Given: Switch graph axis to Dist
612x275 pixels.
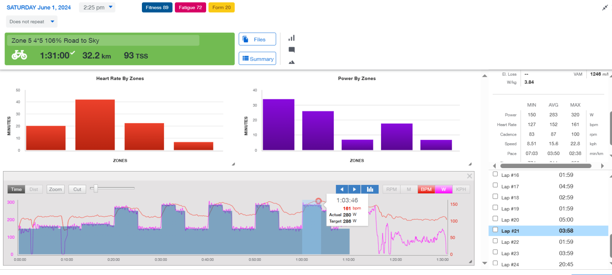Looking at the screenshot, I should click(34, 189).
